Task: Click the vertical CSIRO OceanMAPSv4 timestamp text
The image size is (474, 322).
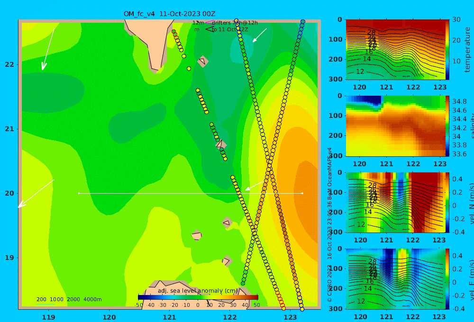Action: [329, 224]
